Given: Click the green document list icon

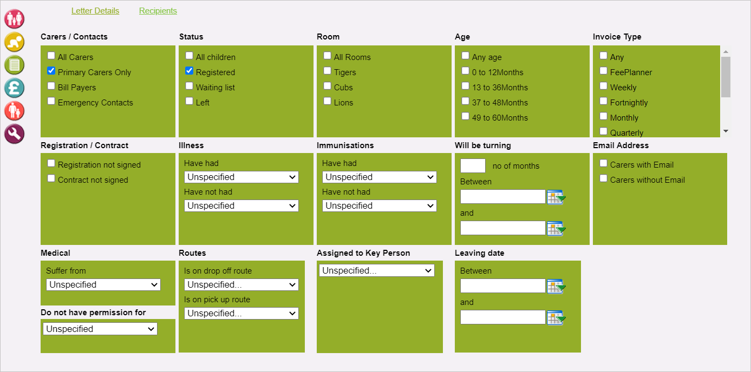Looking at the screenshot, I should coord(15,65).
